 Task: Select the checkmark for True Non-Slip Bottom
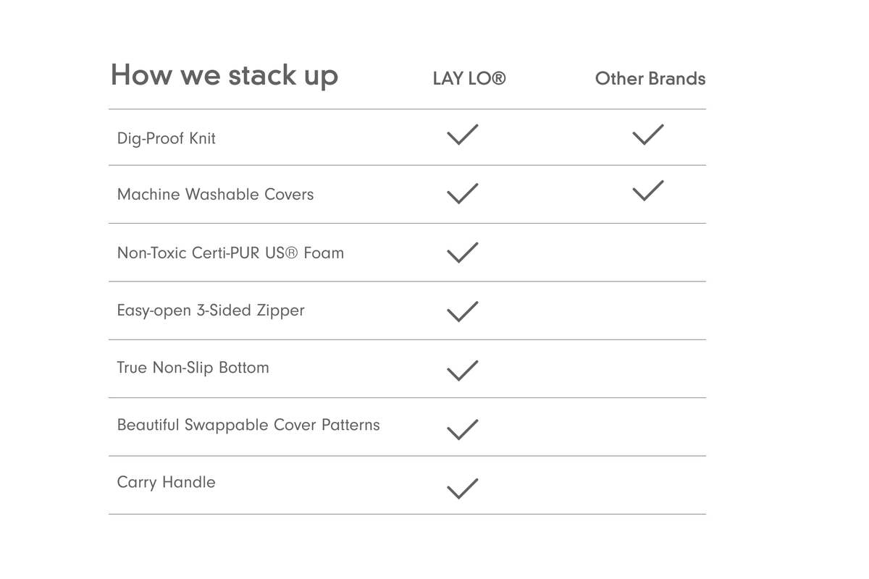tap(463, 370)
